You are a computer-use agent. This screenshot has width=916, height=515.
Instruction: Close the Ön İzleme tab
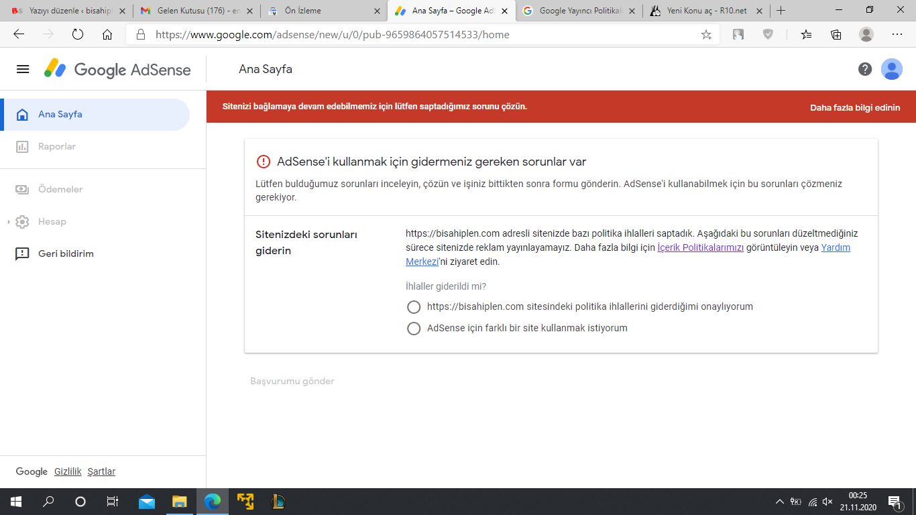376,11
